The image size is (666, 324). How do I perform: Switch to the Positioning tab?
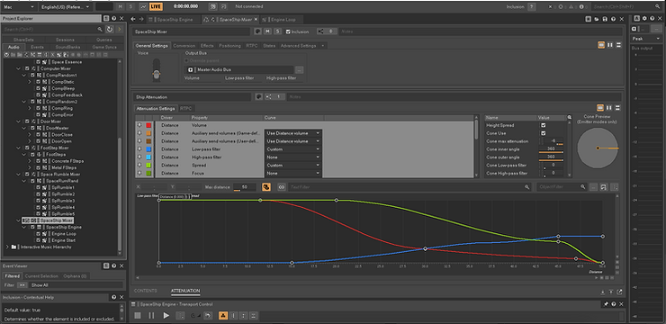pos(229,45)
